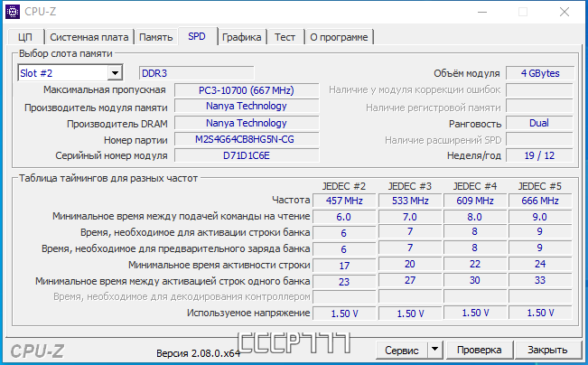Click the 666 MHz frequency cell

pyautogui.click(x=540, y=201)
